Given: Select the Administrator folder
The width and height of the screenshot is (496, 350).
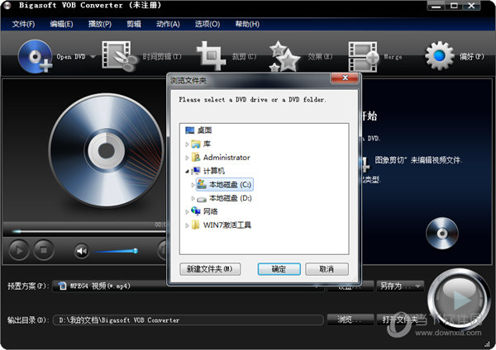Looking at the screenshot, I should click(x=227, y=158).
